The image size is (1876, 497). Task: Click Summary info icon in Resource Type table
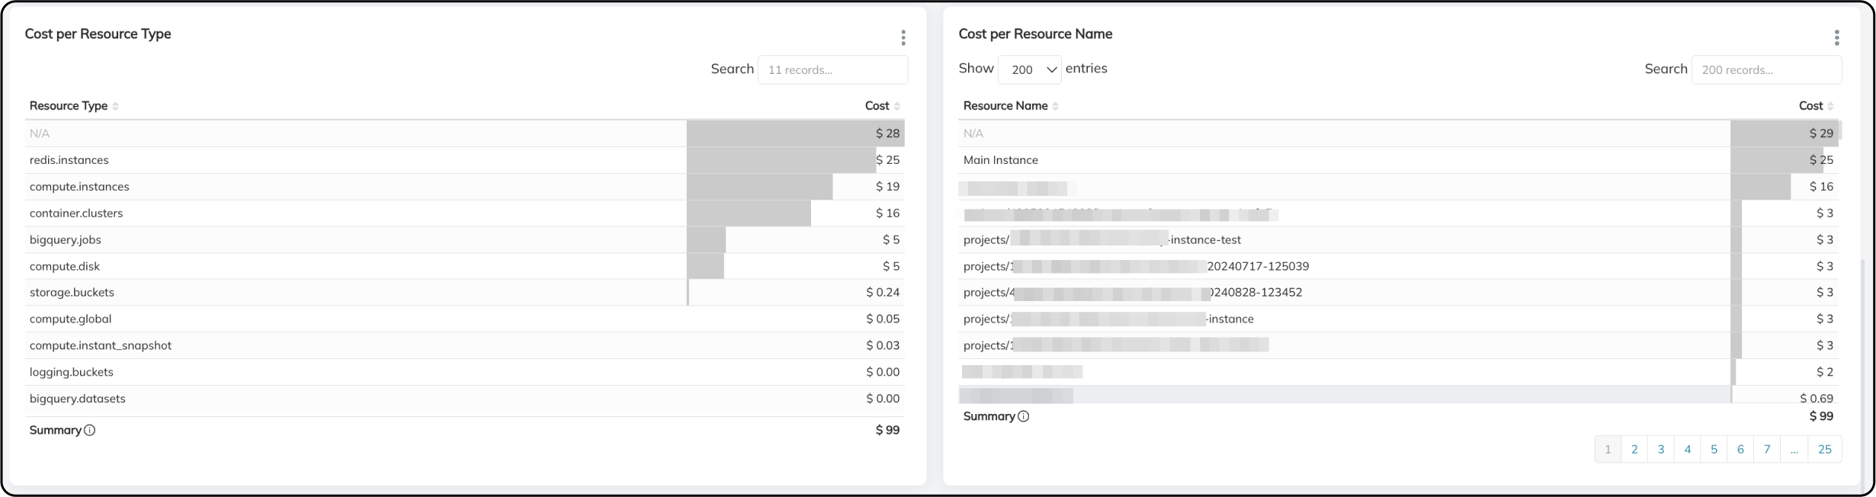point(90,430)
